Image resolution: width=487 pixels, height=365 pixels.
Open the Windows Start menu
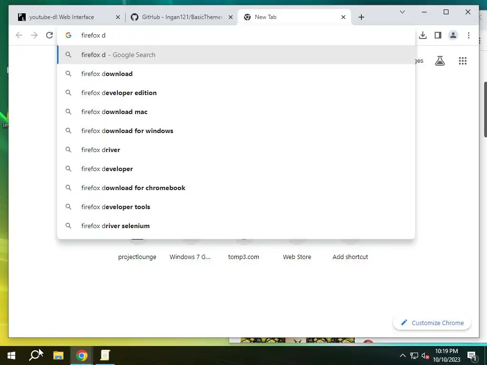11,355
